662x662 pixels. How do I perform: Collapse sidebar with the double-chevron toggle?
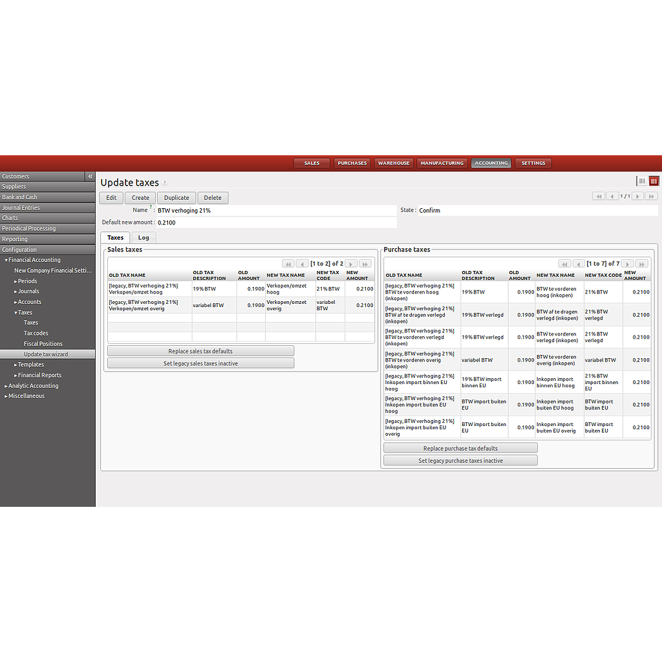(90, 176)
